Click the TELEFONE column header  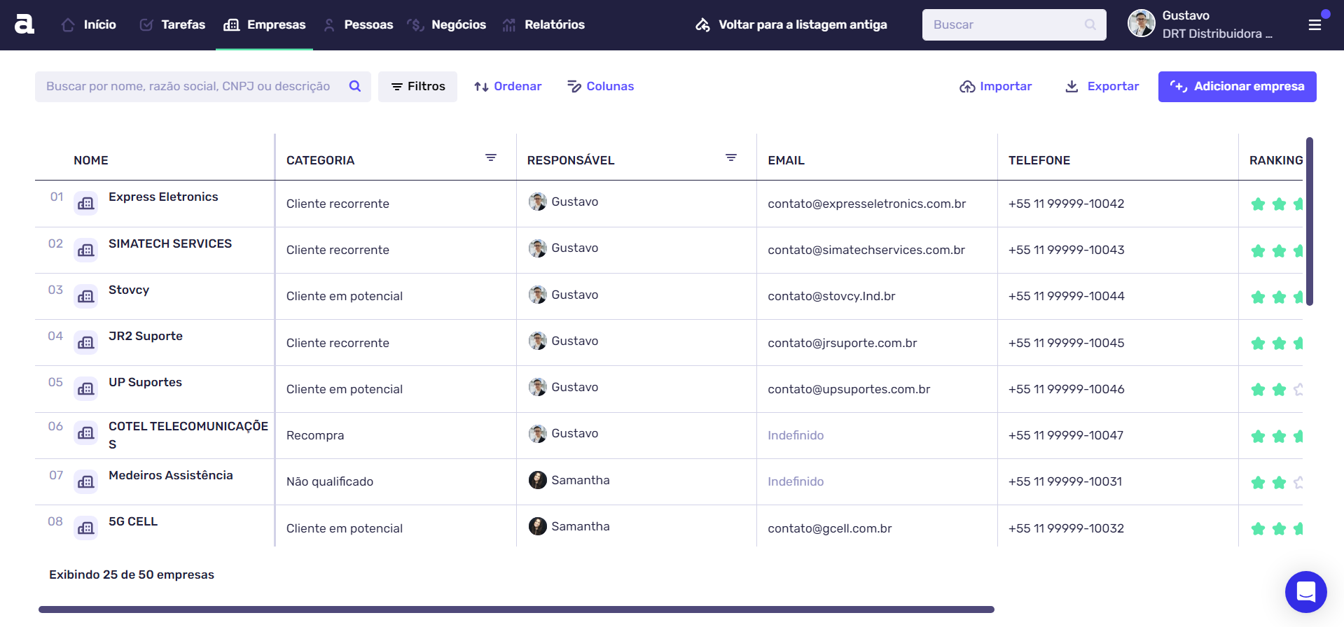(x=1039, y=160)
